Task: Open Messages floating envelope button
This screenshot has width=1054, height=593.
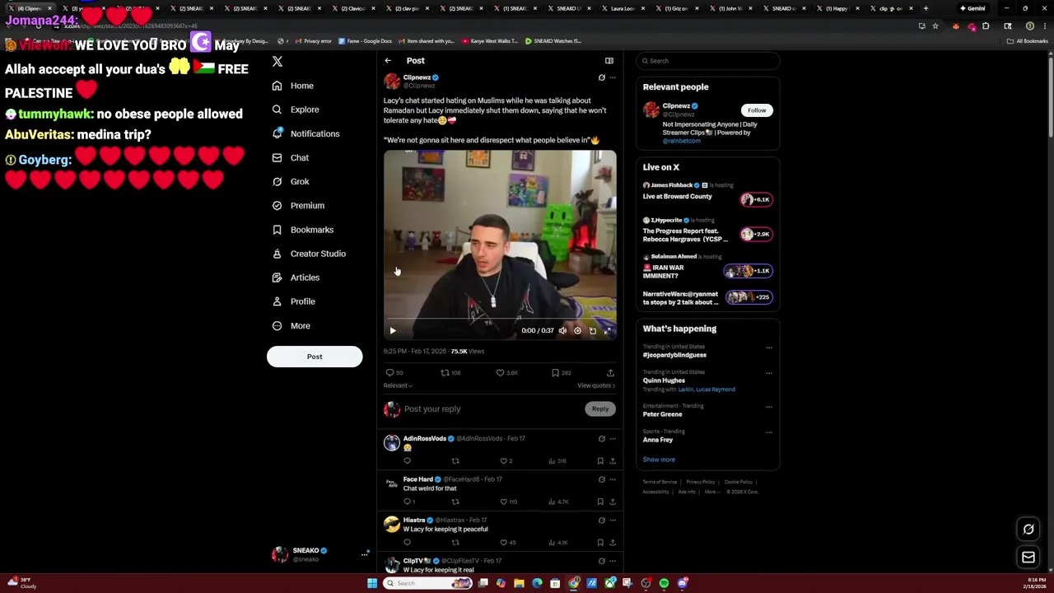Action: (x=1028, y=558)
